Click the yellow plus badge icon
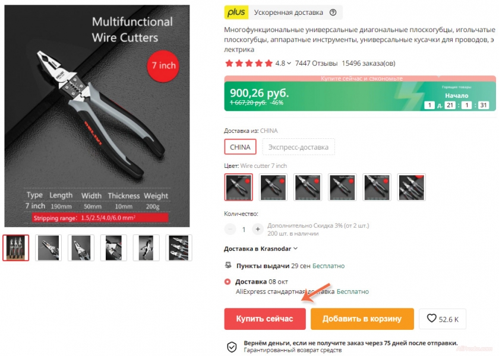The image size is (499, 356). coord(236,12)
